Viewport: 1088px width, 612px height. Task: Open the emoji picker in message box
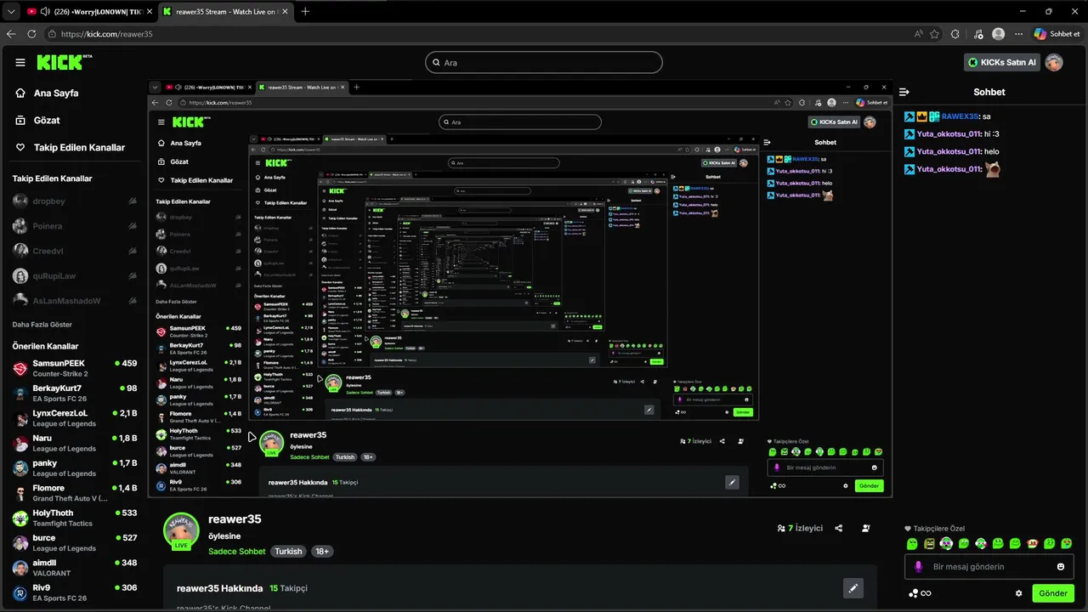[x=1061, y=567]
